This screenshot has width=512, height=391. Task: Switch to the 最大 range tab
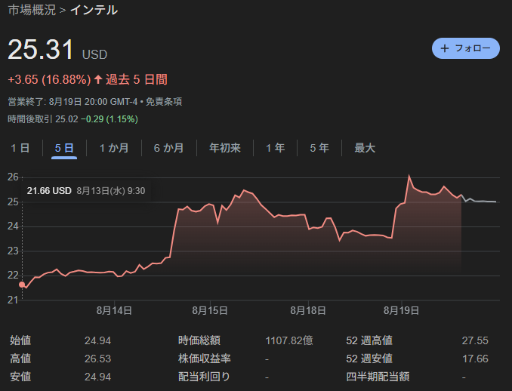click(x=365, y=148)
